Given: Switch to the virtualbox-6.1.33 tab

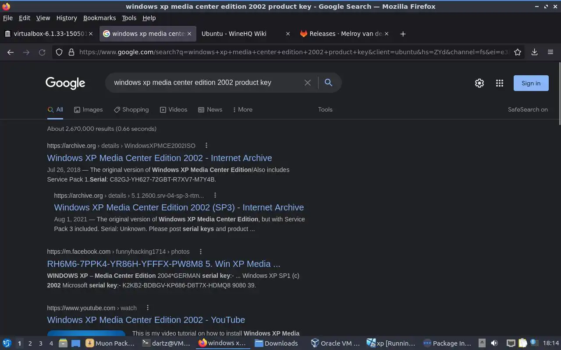Looking at the screenshot, I should pyautogui.click(x=49, y=34).
